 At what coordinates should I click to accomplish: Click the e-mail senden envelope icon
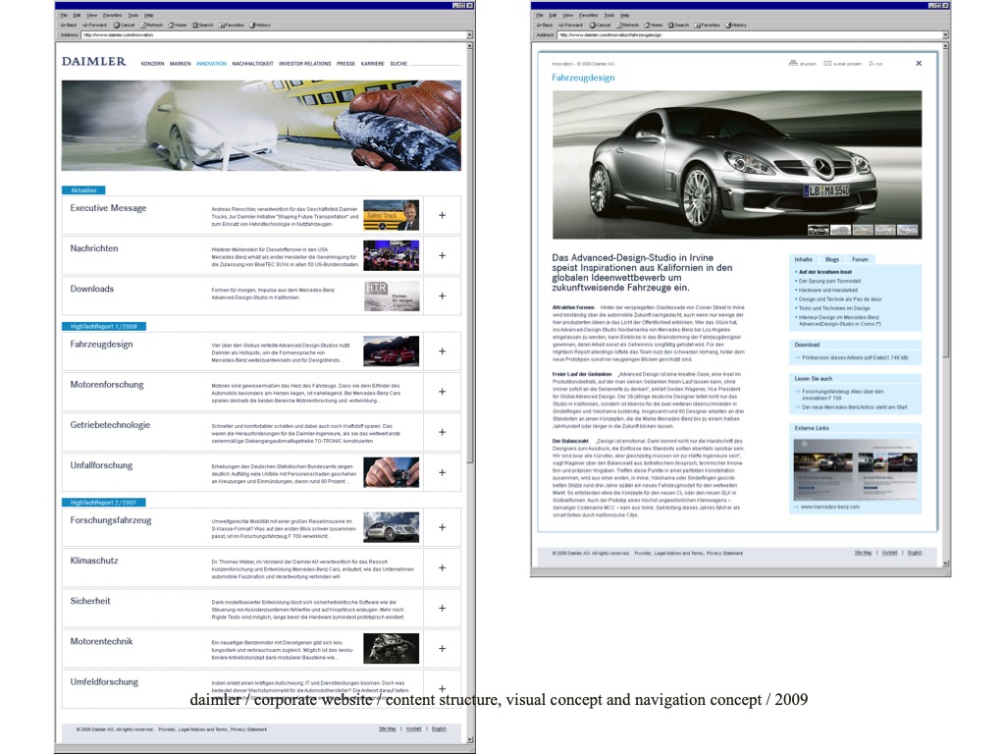click(x=828, y=63)
